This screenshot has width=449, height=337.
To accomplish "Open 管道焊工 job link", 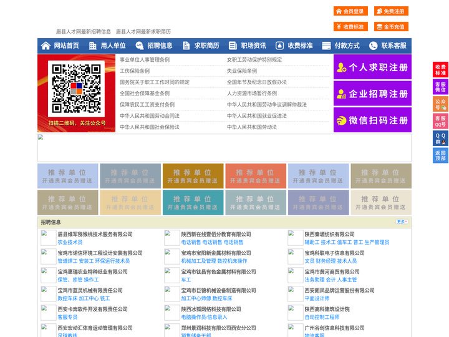I will pyautogui.click(x=67, y=261).
